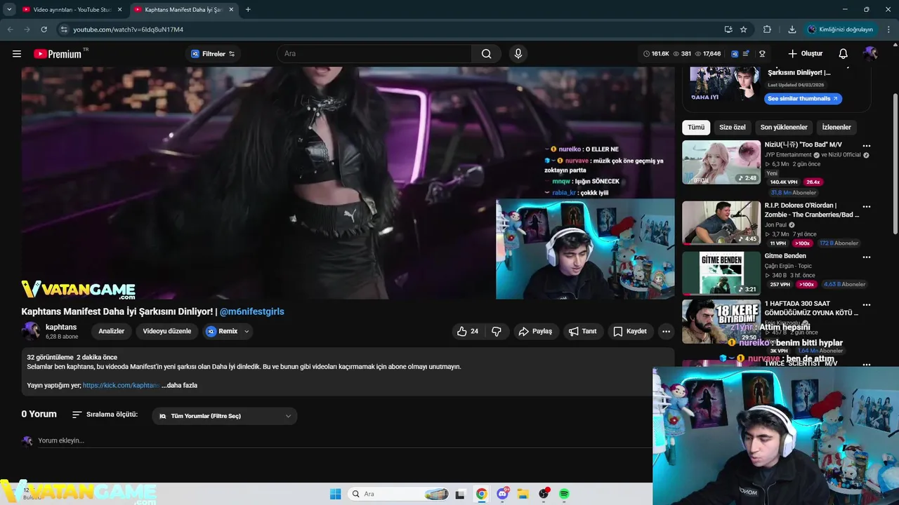Open options menu for NiziU Too Bad video
The height and width of the screenshot is (505, 899).
pyautogui.click(x=867, y=146)
